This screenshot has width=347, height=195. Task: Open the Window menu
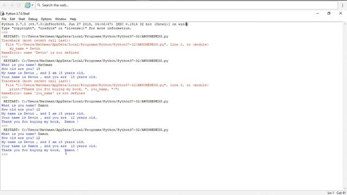click(61, 19)
